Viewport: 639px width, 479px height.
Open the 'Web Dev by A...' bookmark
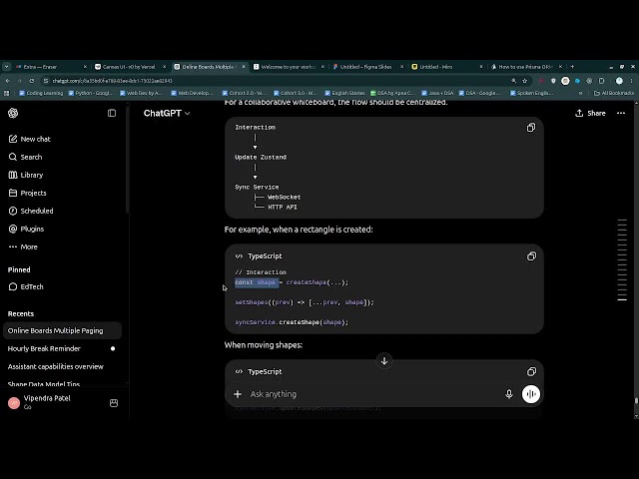142,93
